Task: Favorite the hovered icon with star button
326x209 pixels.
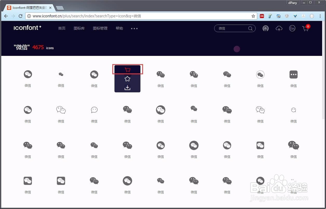Action: 127,79
